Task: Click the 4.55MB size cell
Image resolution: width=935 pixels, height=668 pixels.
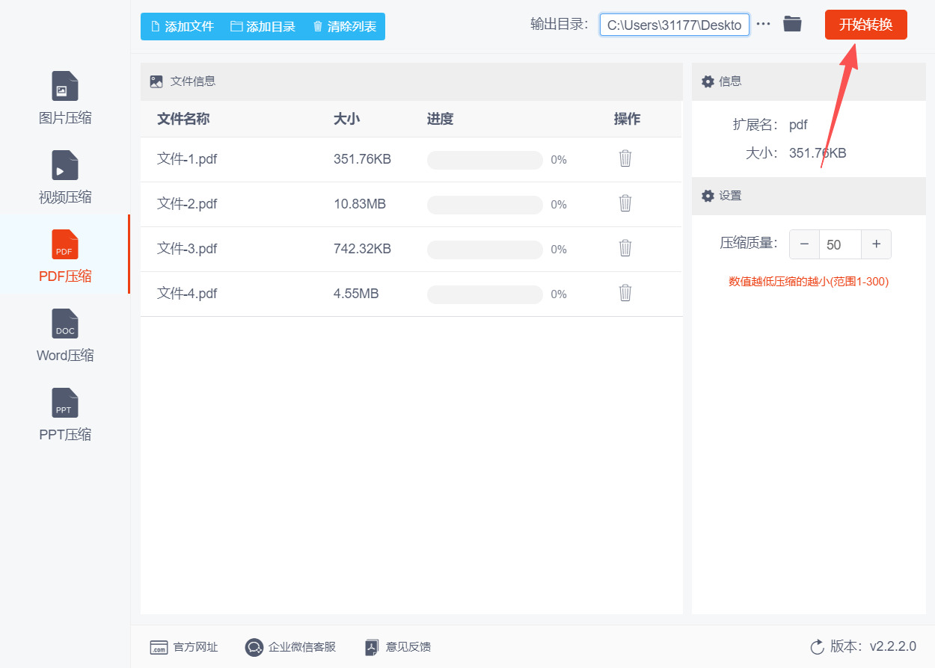Action: 356,294
